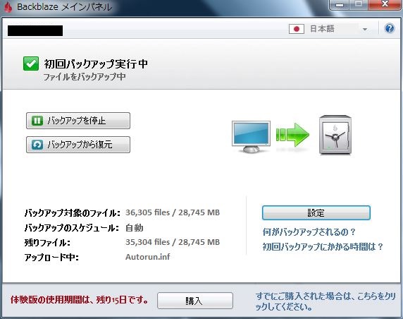Click the trial period remaining 15 days text
This screenshot has width=403, height=319.
pos(80,300)
